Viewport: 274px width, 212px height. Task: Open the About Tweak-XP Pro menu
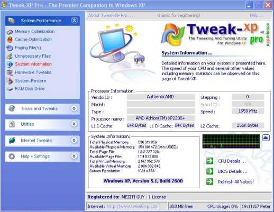click(x=110, y=15)
